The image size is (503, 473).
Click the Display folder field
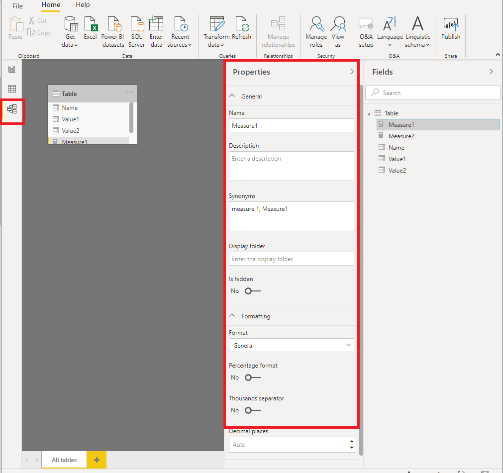pos(291,259)
